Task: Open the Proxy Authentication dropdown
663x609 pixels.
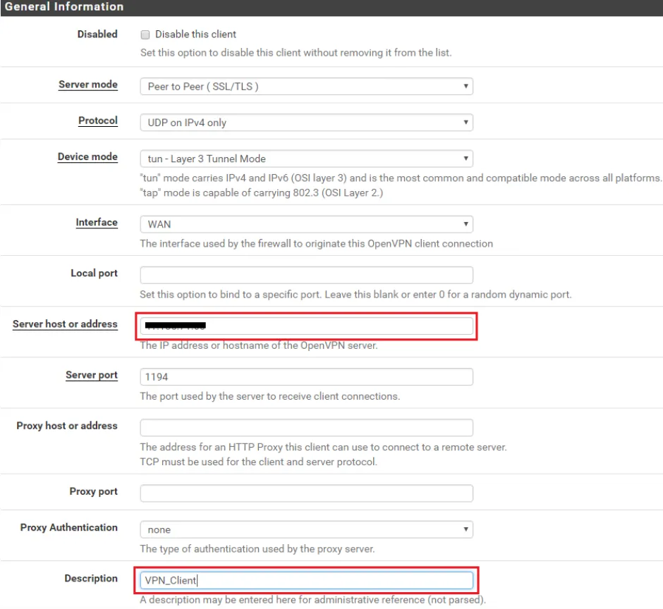Action: tap(306, 529)
